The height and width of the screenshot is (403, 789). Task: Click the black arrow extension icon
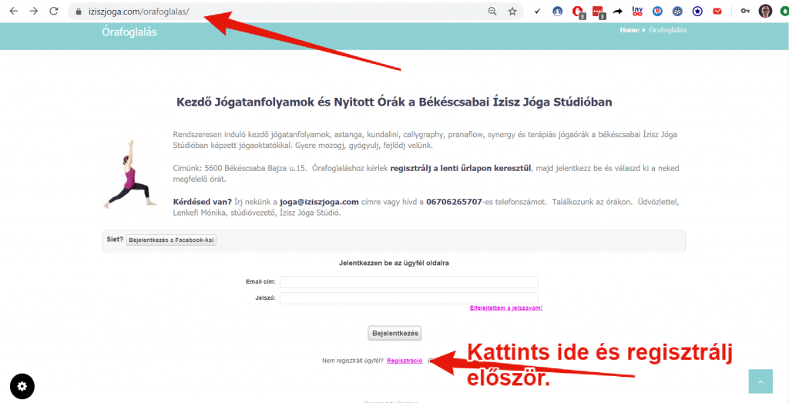[x=617, y=12]
